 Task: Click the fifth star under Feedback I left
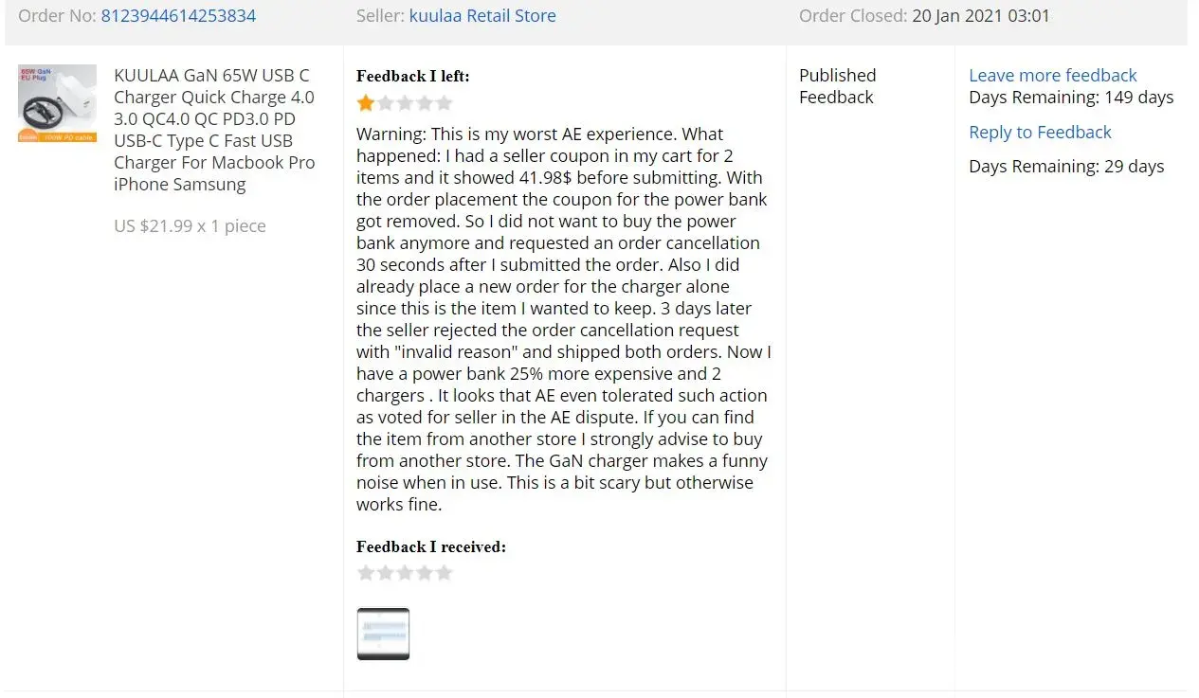[x=444, y=103]
